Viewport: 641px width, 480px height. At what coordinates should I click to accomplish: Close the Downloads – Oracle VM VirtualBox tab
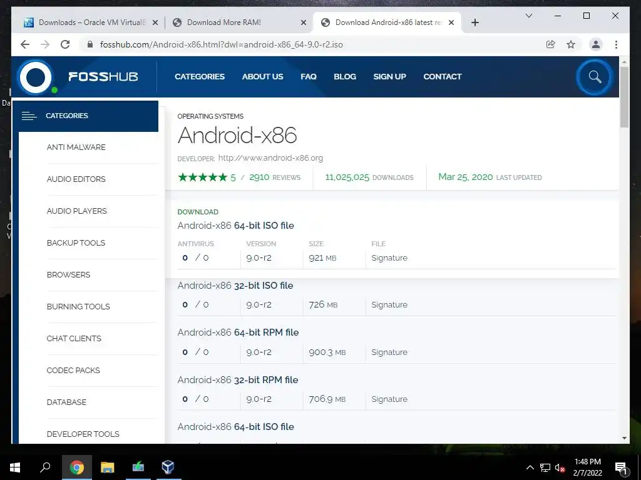coord(155,22)
